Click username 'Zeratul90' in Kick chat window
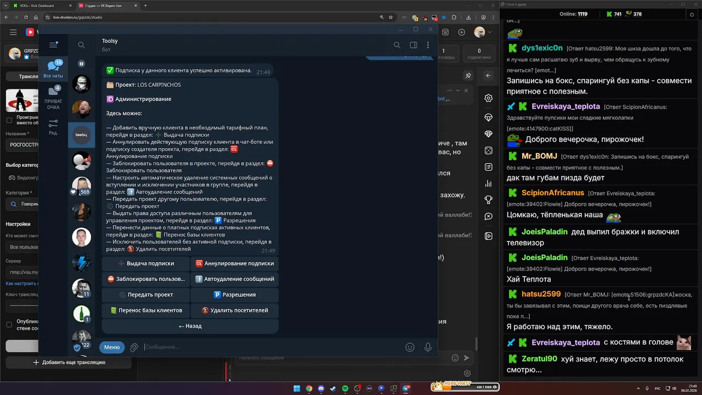Viewport: 702px width, 395px height. coord(539,359)
